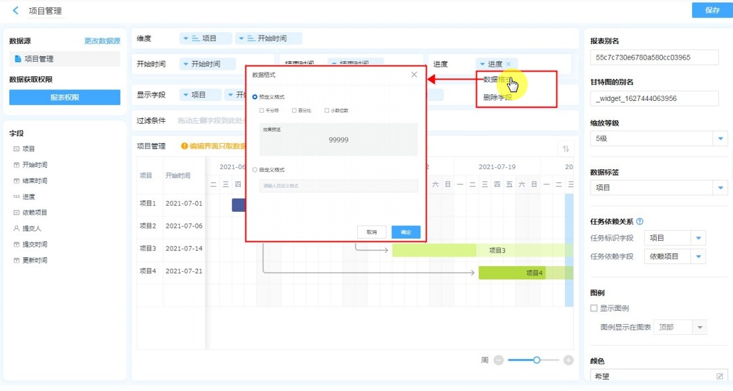Open the 缩放等级 dropdown showing 5级
733x391 pixels.
720,139
